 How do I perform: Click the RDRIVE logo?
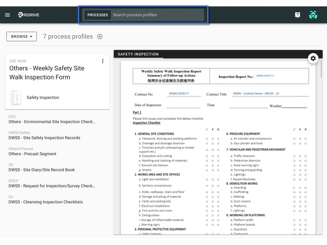pyautogui.click(x=28, y=15)
